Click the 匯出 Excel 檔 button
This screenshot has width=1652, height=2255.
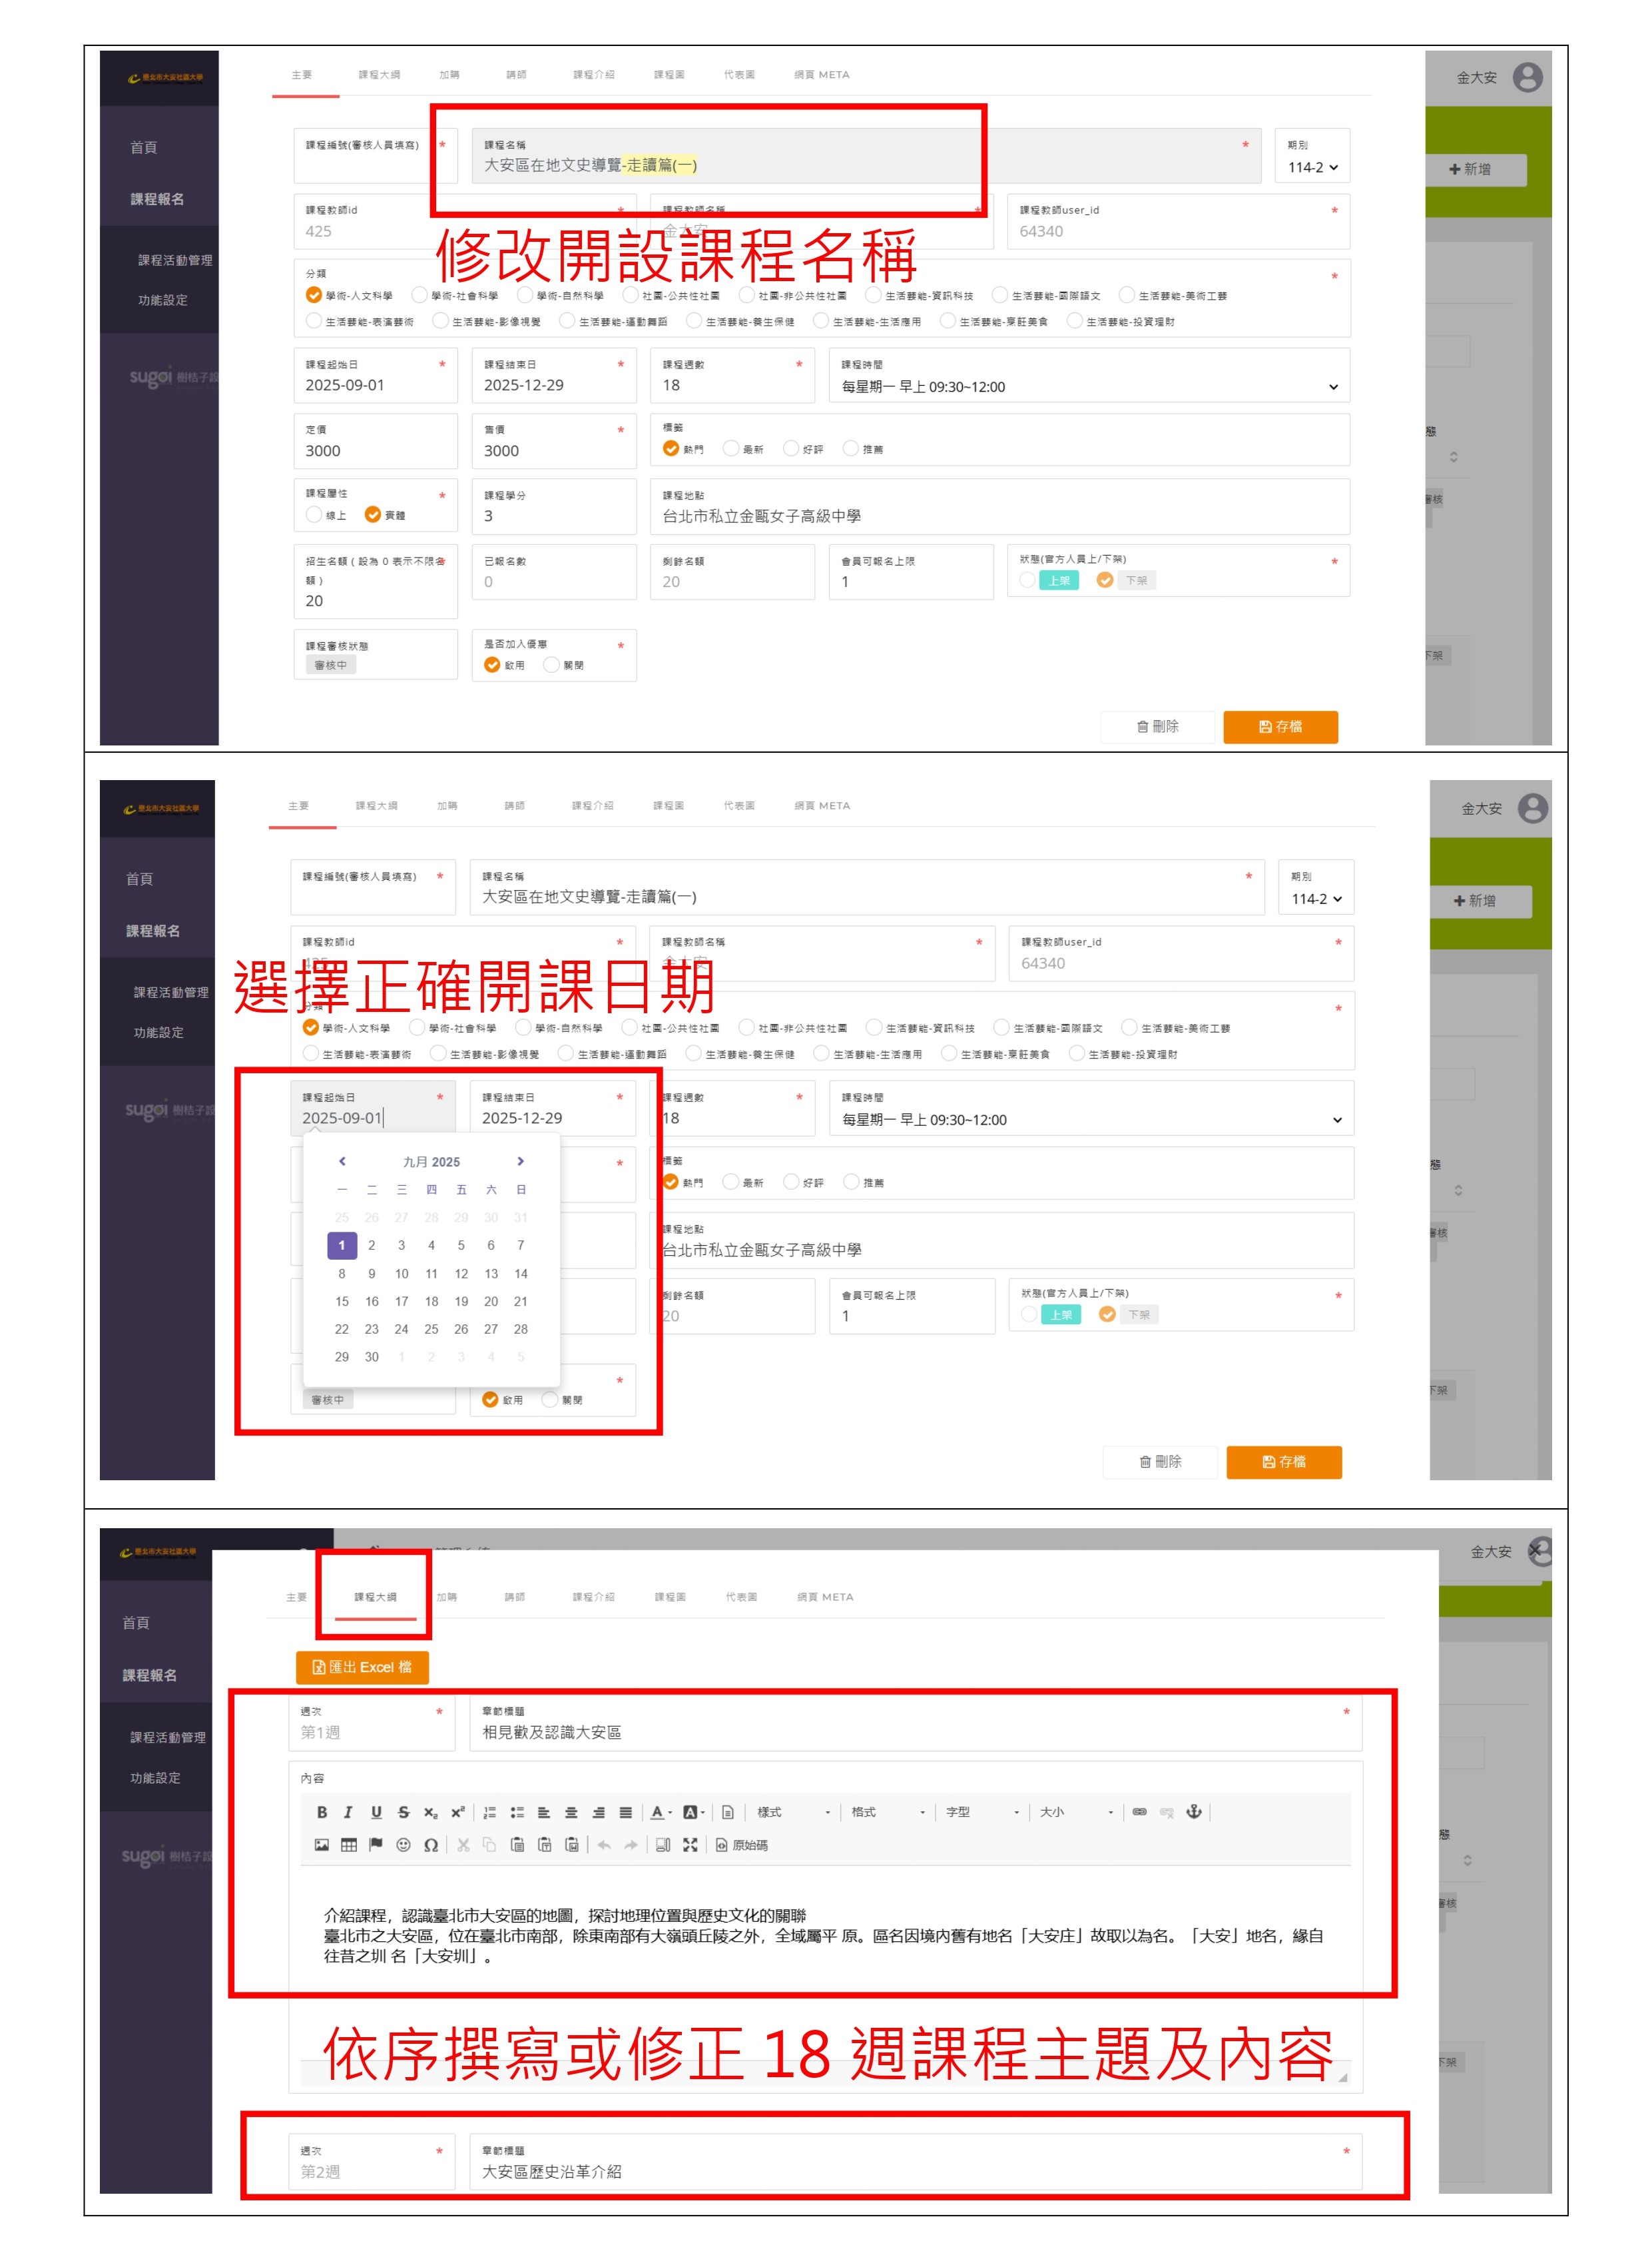point(362,1667)
